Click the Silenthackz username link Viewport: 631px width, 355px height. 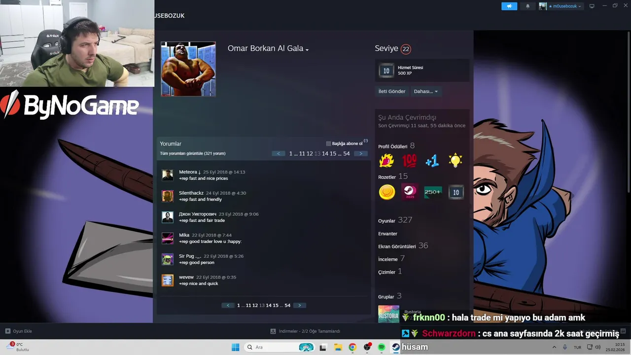coord(191,193)
